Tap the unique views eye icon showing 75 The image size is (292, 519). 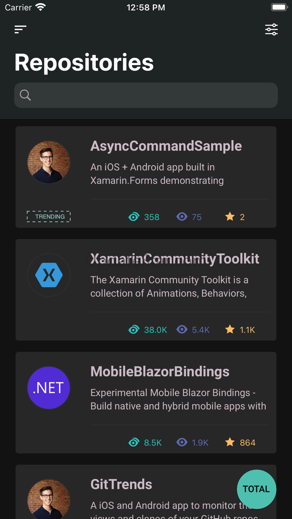[182, 217]
